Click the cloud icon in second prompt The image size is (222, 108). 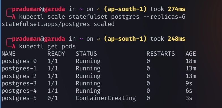(99, 39)
